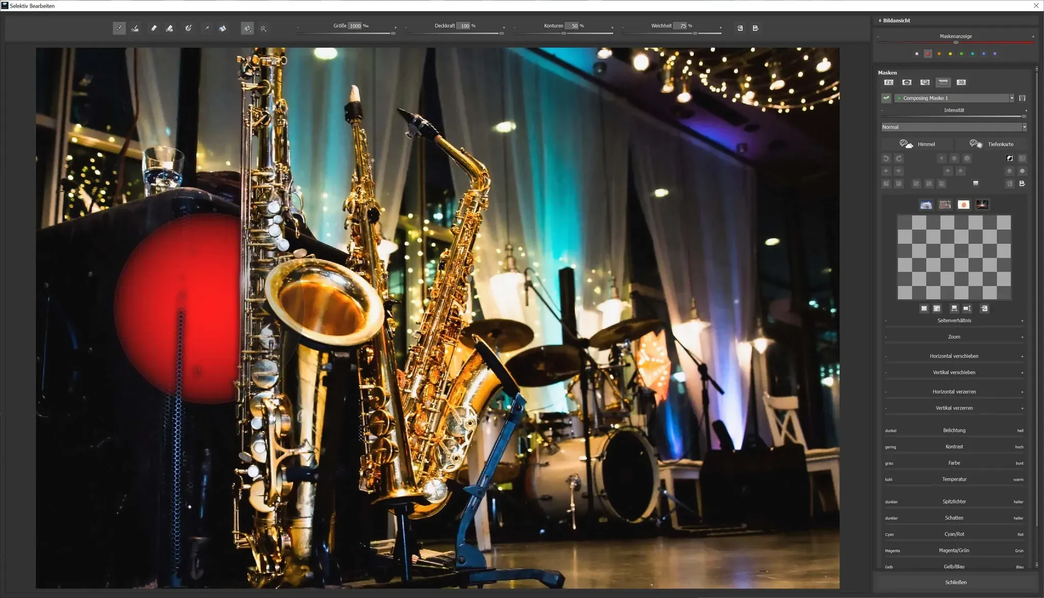Increase Größe with its plus button
Screen dimensions: 1044x598
coord(395,28)
